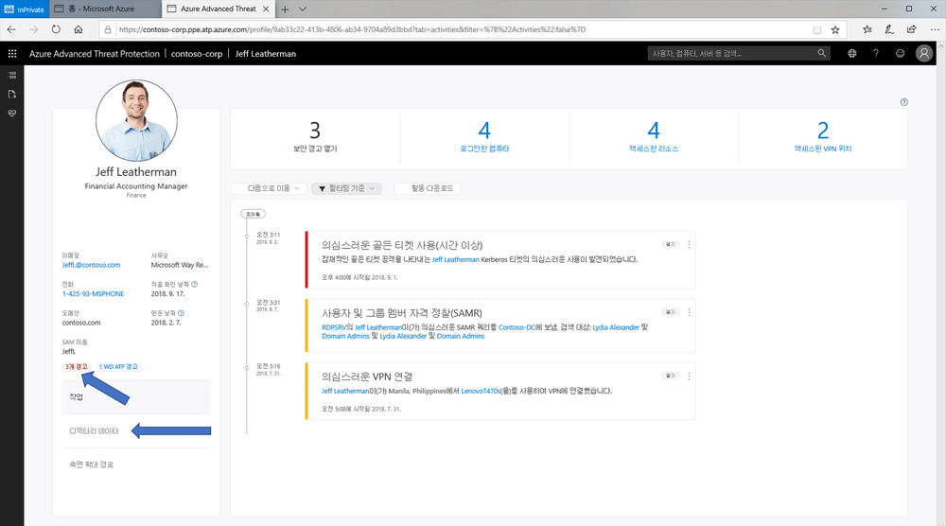Click the Contoso-DC link in SAMR alert

517,326
